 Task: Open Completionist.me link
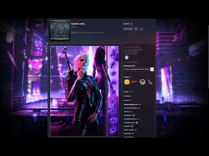click(x=130, y=119)
